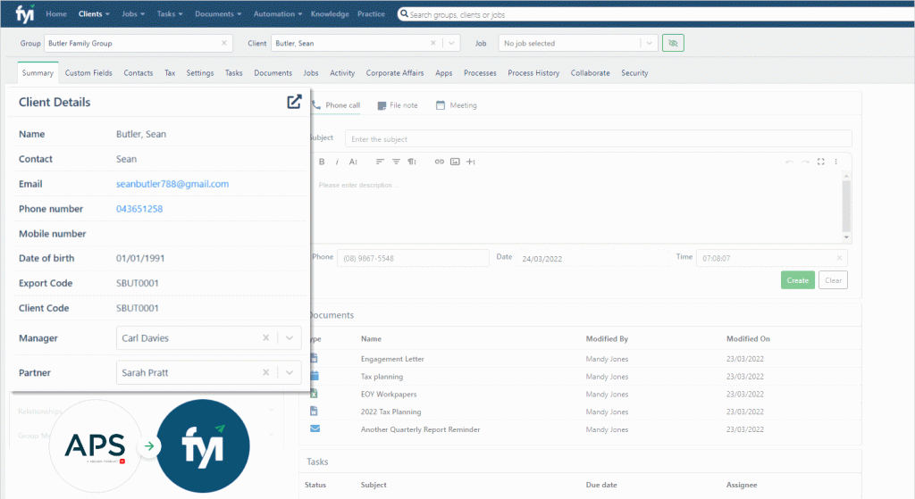Select the Phone call activity type
This screenshot has height=499, width=915.
(336, 105)
